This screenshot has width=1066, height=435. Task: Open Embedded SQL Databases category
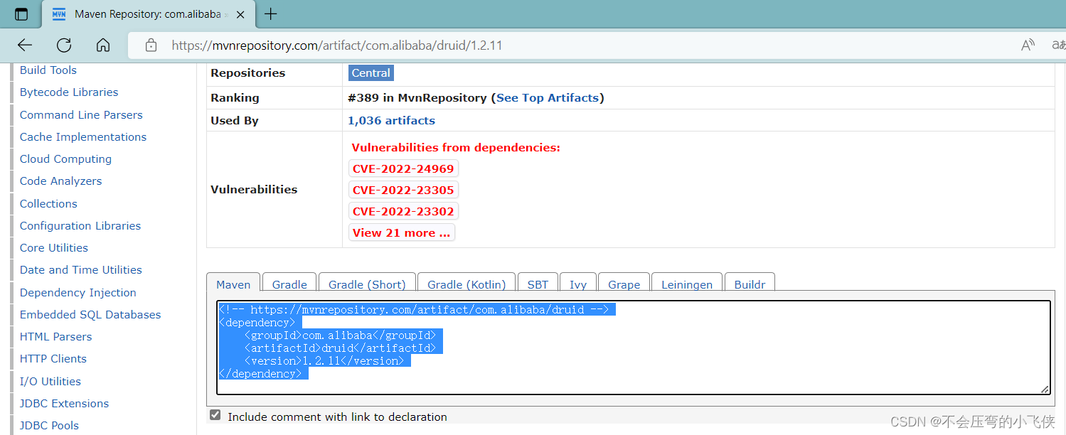coord(90,314)
